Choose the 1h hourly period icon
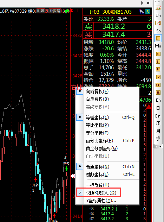This screenshot has height=222, width=164. point(158,93)
